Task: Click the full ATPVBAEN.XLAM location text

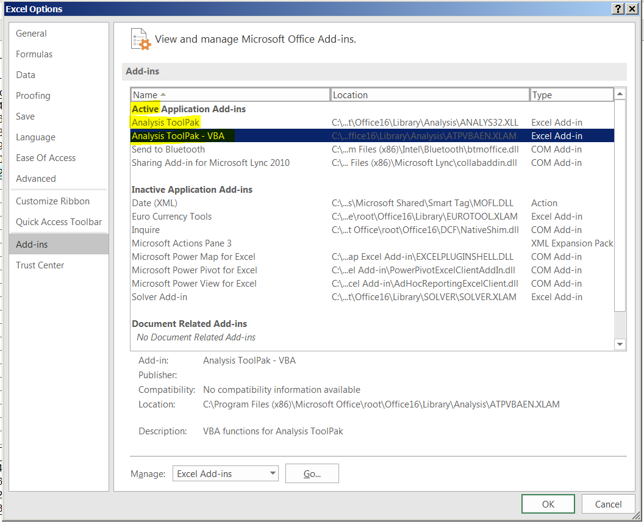Action: tap(381, 404)
